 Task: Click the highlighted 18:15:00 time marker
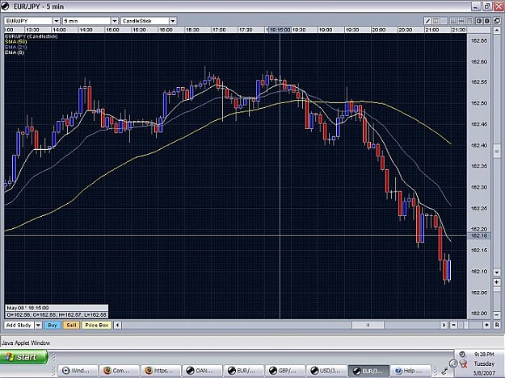pyautogui.click(x=280, y=30)
